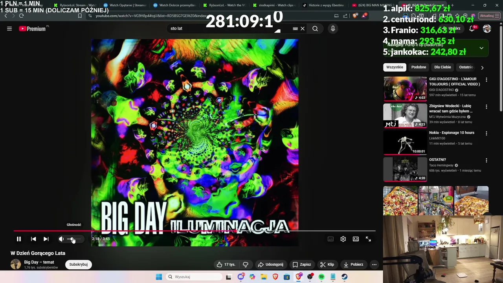The width and height of the screenshot is (503, 283).
Task: Open Nokia - Espionage 10 hours thumbnail
Action: click(x=405, y=142)
